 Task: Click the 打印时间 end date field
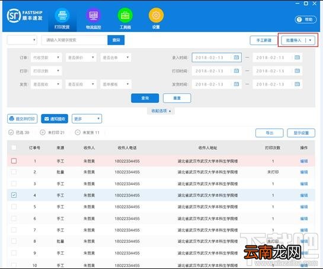tap(277, 71)
